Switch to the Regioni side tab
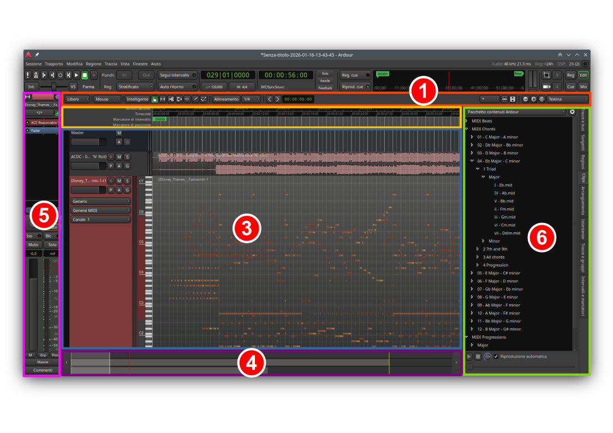 583,163
